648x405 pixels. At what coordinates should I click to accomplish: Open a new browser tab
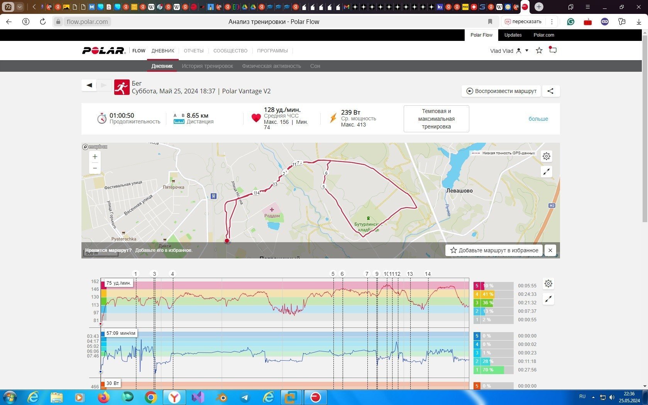539,7
